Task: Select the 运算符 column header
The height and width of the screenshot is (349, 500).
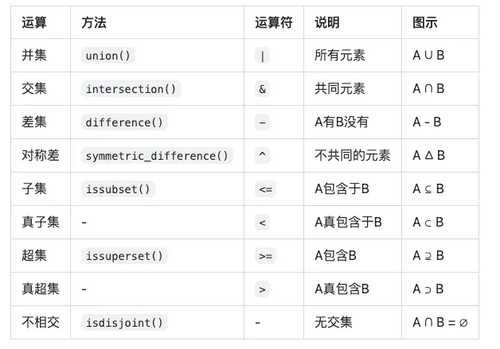Action: click(274, 23)
